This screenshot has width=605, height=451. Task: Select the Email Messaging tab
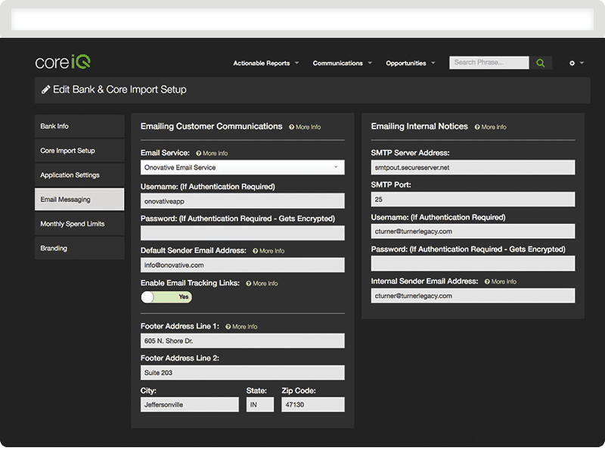click(x=79, y=199)
